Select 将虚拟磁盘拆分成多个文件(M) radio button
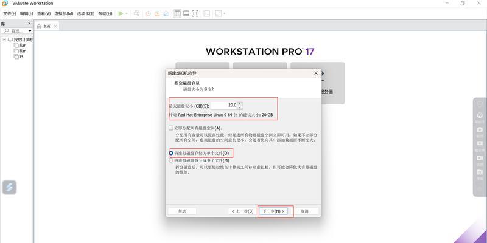The image size is (487, 243). (x=171, y=160)
